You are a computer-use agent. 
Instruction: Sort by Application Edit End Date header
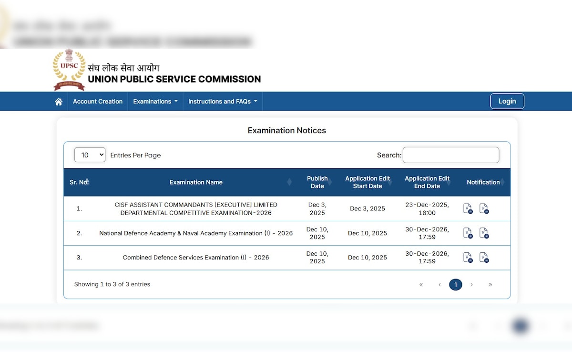pos(427,182)
